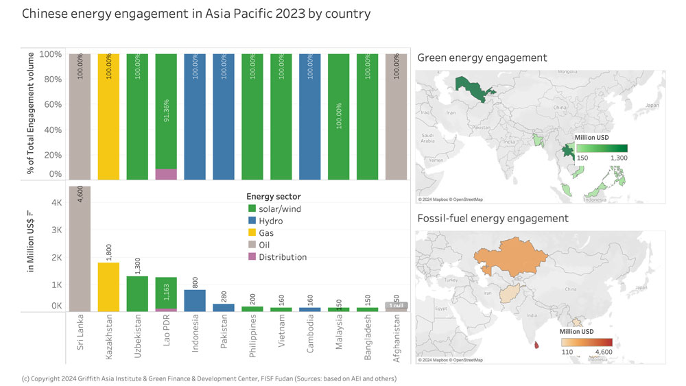
Task: Click Indonesia's 800 blue hydro bar
Action: 195,301
